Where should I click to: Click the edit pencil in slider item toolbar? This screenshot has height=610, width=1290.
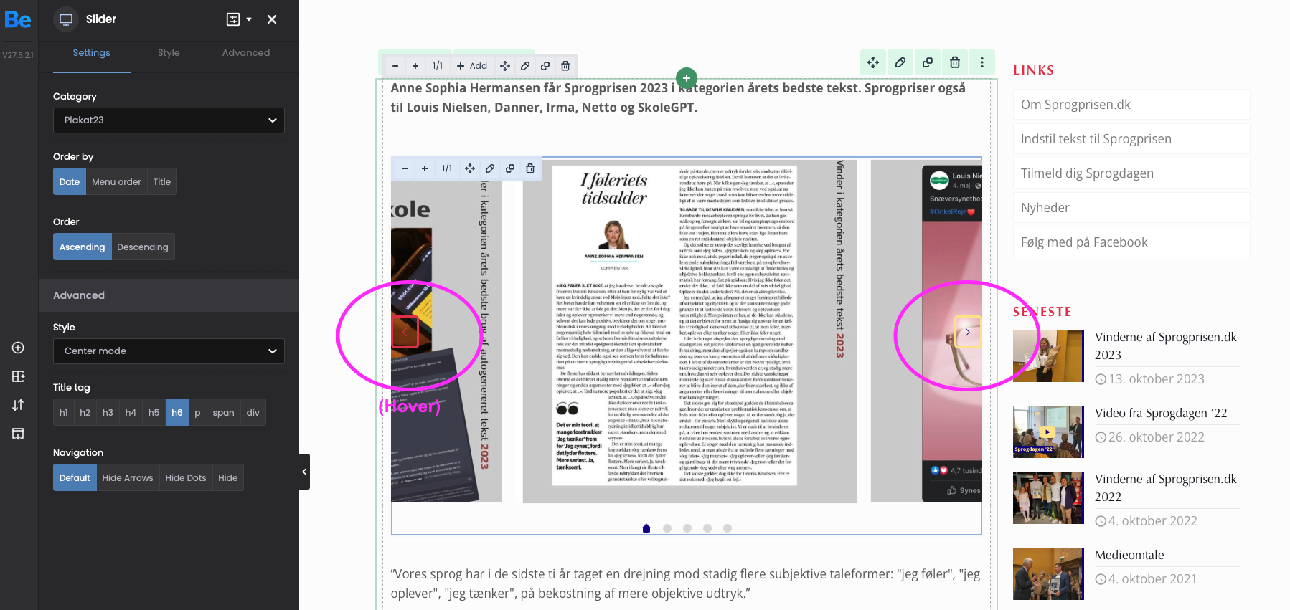490,168
